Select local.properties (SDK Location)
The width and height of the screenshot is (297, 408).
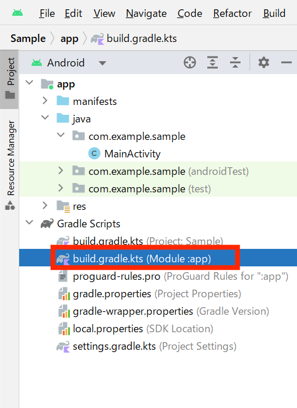pos(143,329)
